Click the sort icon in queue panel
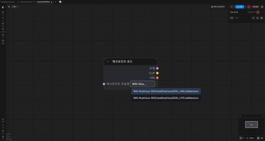This screenshot has width=265, height=141. pos(257,18)
